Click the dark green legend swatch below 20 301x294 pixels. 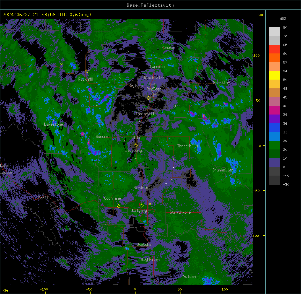click(x=274, y=154)
